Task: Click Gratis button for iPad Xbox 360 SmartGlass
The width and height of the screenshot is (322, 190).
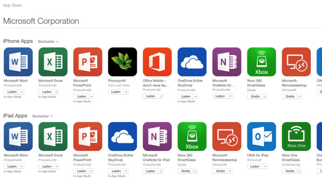Action: (x=185, y=171)
